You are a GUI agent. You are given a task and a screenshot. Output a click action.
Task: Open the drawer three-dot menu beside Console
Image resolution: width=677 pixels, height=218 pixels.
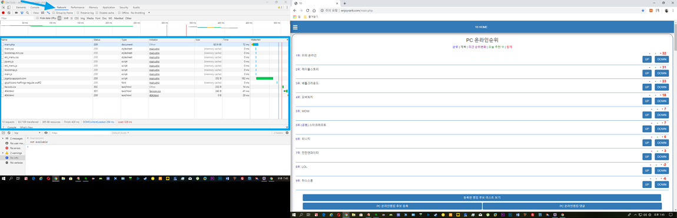coord(4,127)
